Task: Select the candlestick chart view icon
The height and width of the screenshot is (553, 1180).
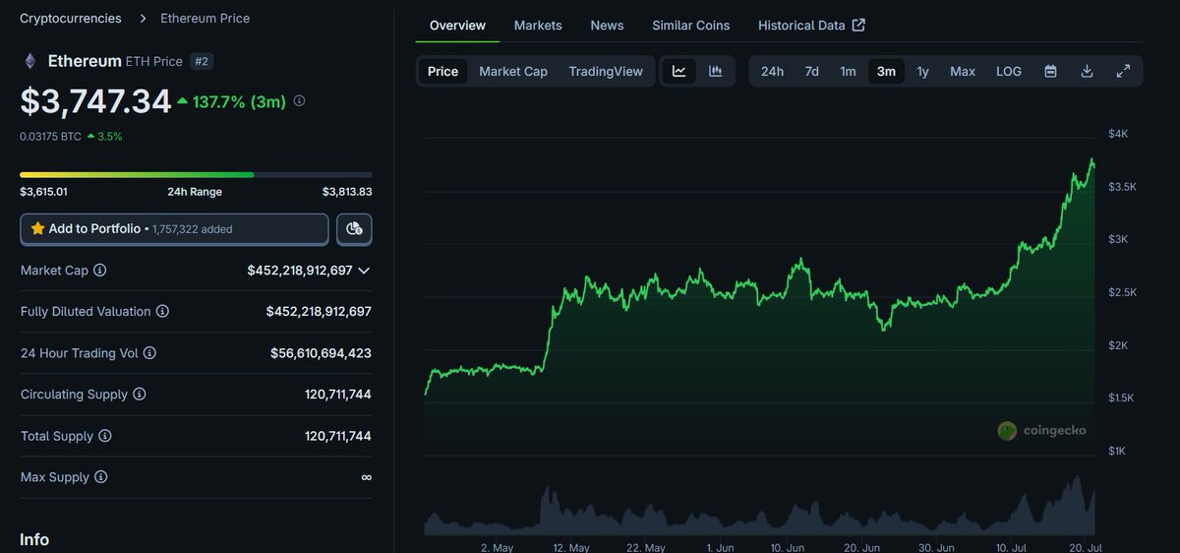Action: click(x=715, y=71)
